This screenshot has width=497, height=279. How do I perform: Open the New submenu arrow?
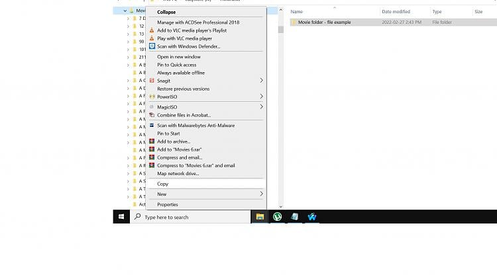262,194
